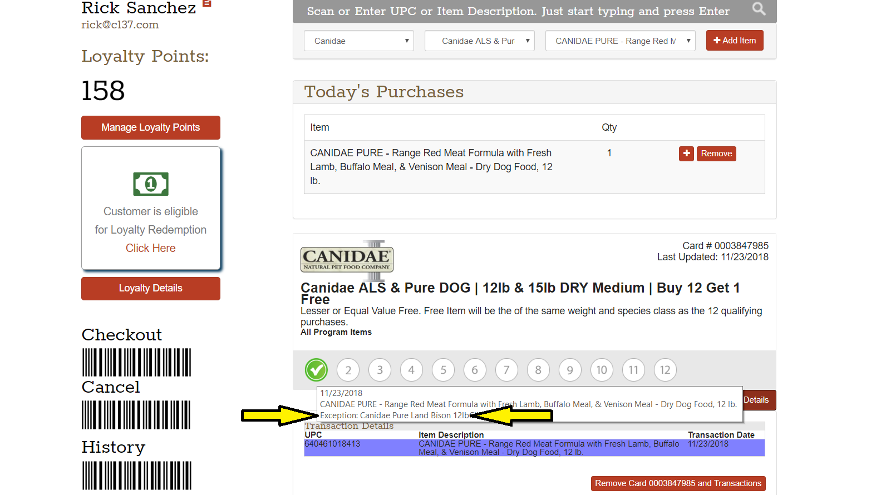The width and height of the screenshot is (881, 495).
Task: Click the Lesser or Equal Value Free description
Action: coord(531,316)
